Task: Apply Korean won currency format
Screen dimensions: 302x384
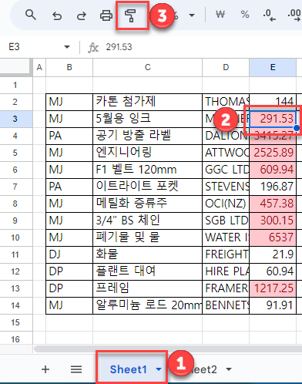Action: (220, 15)
